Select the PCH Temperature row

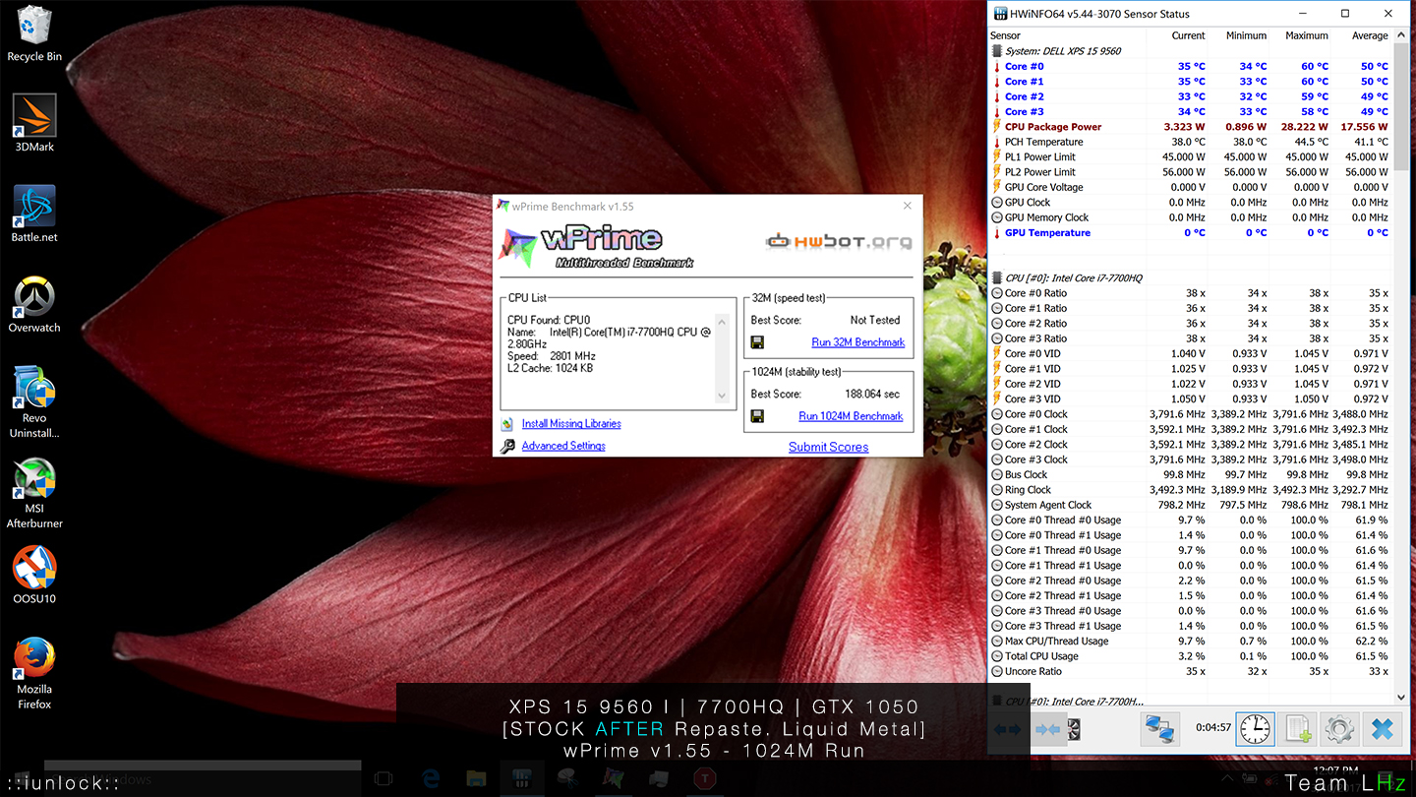1190,142
